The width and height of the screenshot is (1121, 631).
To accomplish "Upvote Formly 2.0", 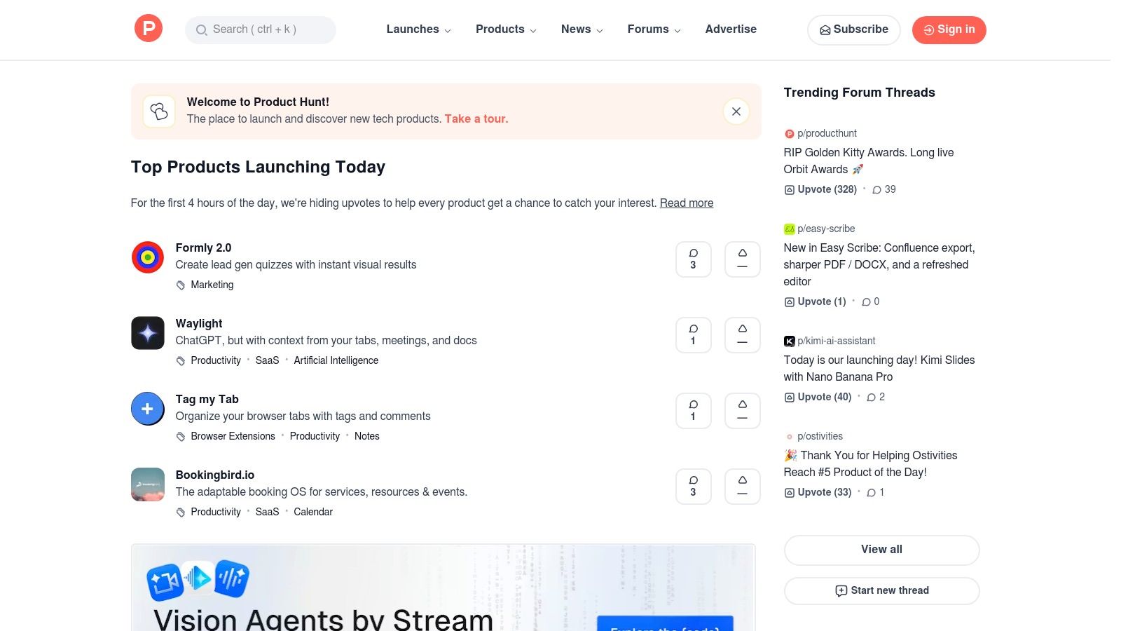I will (x=742, y=259).
